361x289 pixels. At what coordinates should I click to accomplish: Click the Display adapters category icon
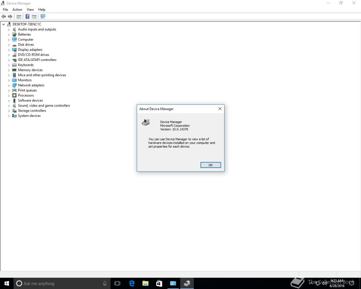pyautogui.click(x=14, y=50)
